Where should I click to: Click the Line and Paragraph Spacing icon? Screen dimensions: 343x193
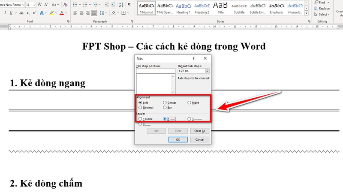102,13
